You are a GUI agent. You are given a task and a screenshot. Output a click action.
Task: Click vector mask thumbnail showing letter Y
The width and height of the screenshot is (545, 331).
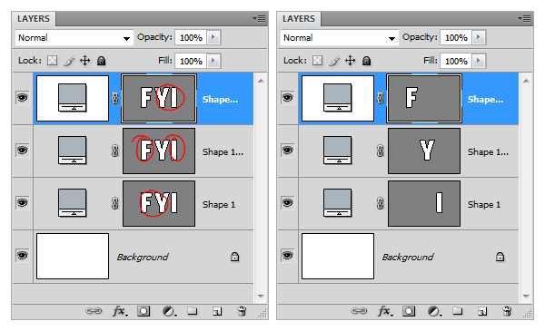click(x=424, y=151)
